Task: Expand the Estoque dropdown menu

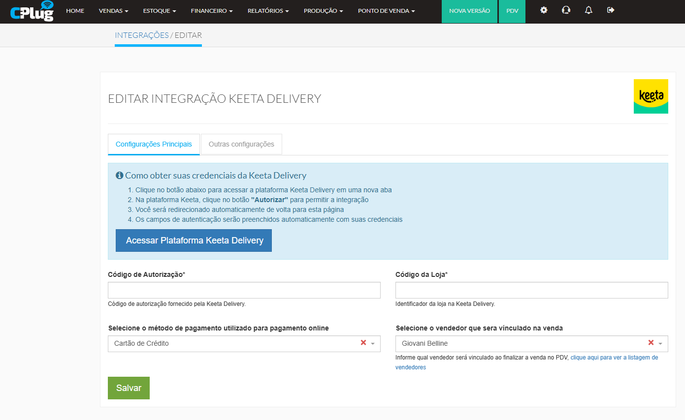Action: point(159,11)
